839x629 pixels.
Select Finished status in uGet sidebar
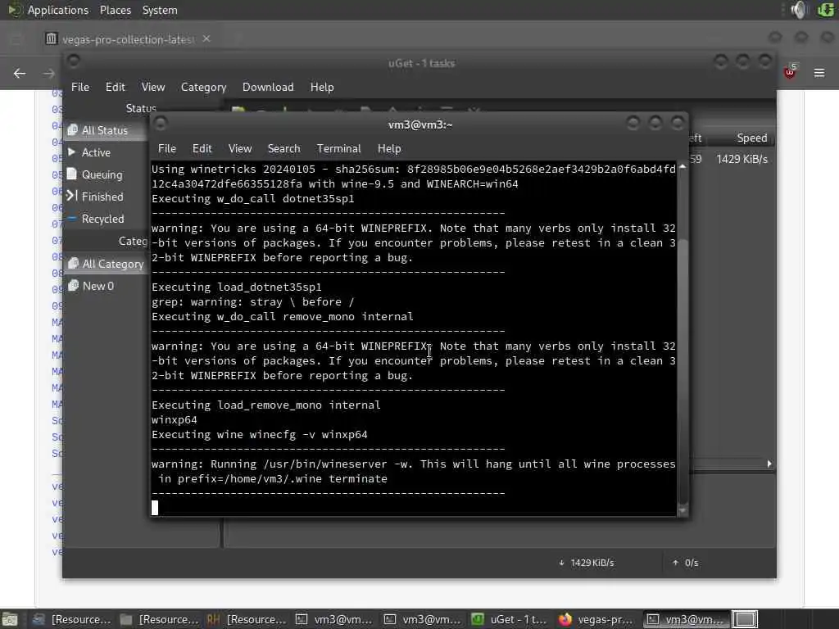tap(102, 197)
